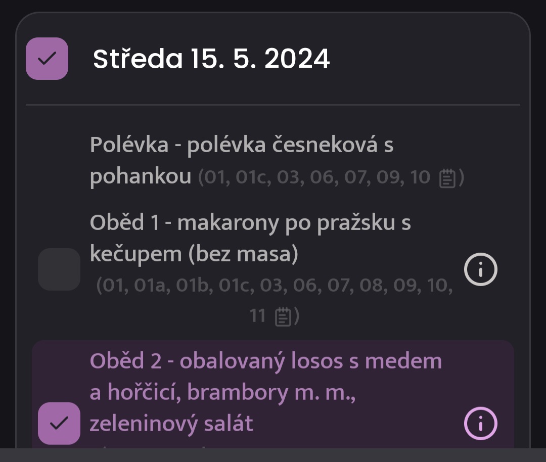The image size is (546, 462).
Task: Tap notepad allergen icon in Polévka row
Action: [447, 178]
